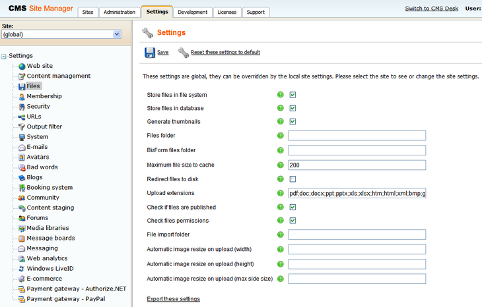482x307 pixels.
Task: Click the E-mails envelope icon in tree
Action: click(x=22, y=147)
